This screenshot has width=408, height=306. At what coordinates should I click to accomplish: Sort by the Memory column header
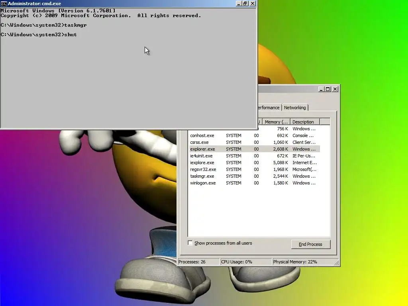coord(276,122)
